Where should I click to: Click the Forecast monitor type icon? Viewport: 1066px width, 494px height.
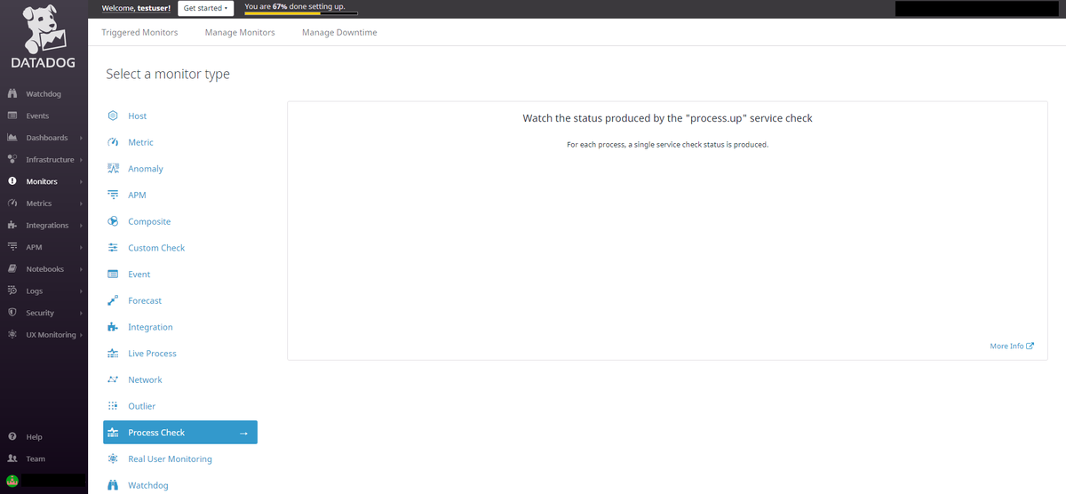[113, 300]
